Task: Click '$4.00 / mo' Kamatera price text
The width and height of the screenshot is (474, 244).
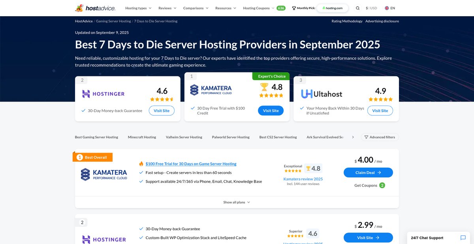Action: (368, 160)
